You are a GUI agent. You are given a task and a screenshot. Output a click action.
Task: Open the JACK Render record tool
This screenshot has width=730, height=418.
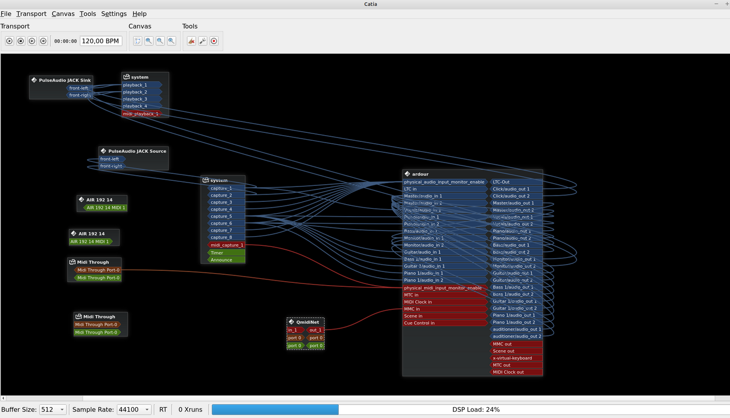pyautogui.click(x=214, y=41)
